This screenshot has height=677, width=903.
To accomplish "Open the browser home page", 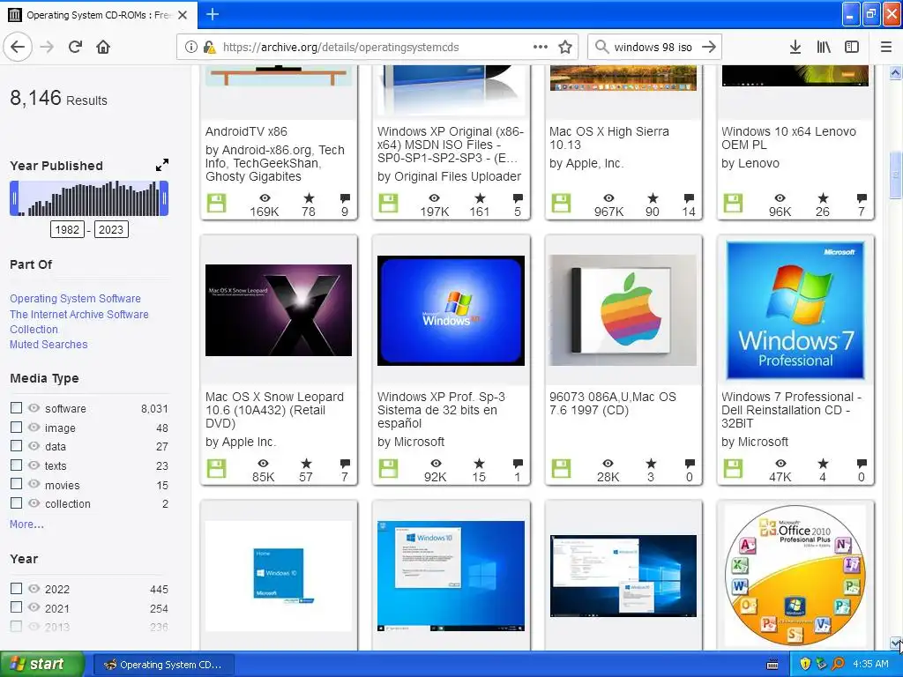I will [x=103, y=47].
